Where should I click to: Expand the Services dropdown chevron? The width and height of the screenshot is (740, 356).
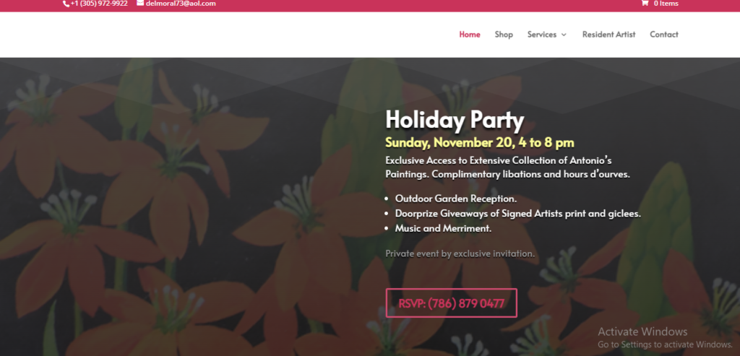coord(564,35)
